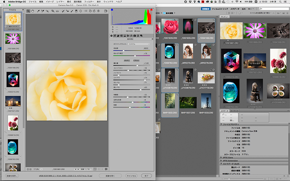The height and width of the screenshot is (181, 290).
Task: Click the saturation (彩度) slider showing -9
Action: pos(132,107)
